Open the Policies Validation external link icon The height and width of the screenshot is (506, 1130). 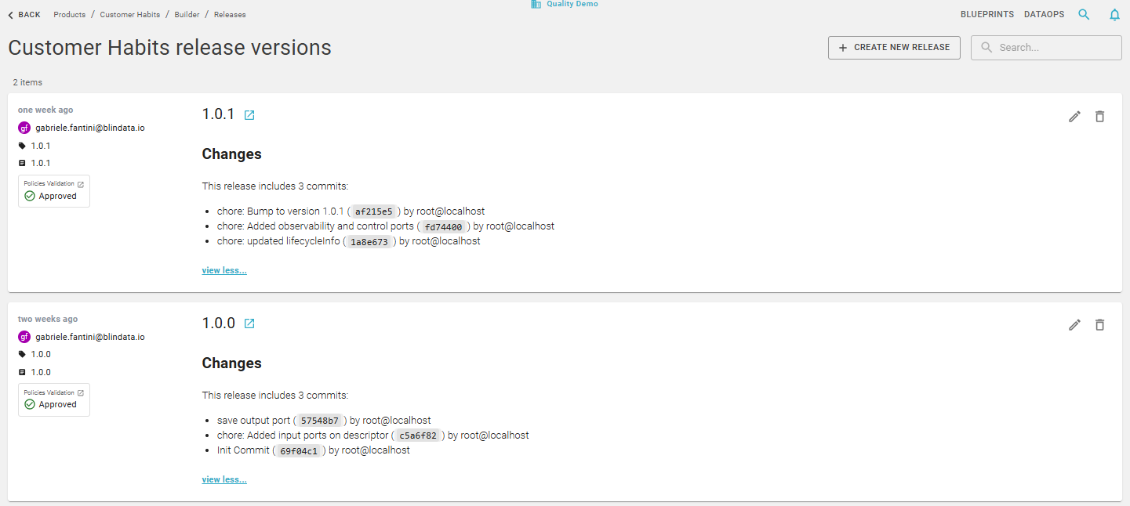coord(79,183)
